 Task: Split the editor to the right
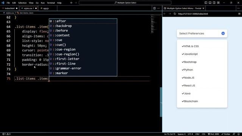click(x=154, y=8)
